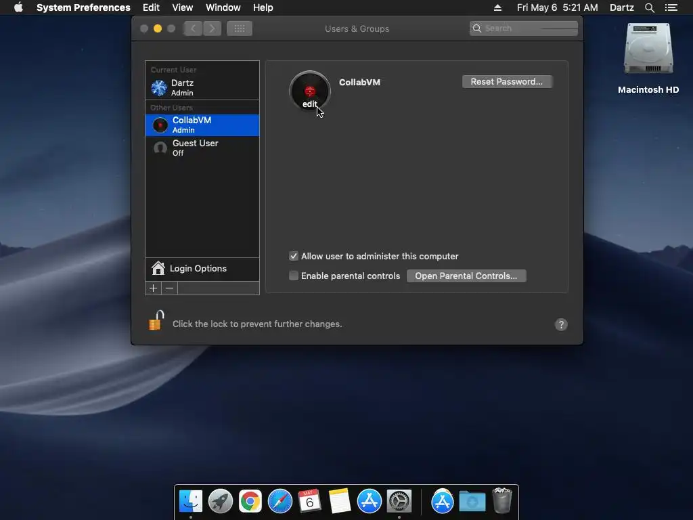Uncheck Allow user to administer this computer
Screen dimensions: 693x520
294,256
